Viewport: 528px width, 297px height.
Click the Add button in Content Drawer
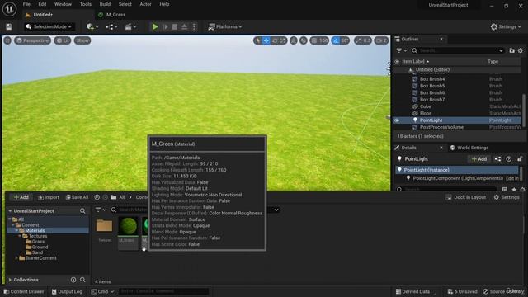click(x=21, y=197)
